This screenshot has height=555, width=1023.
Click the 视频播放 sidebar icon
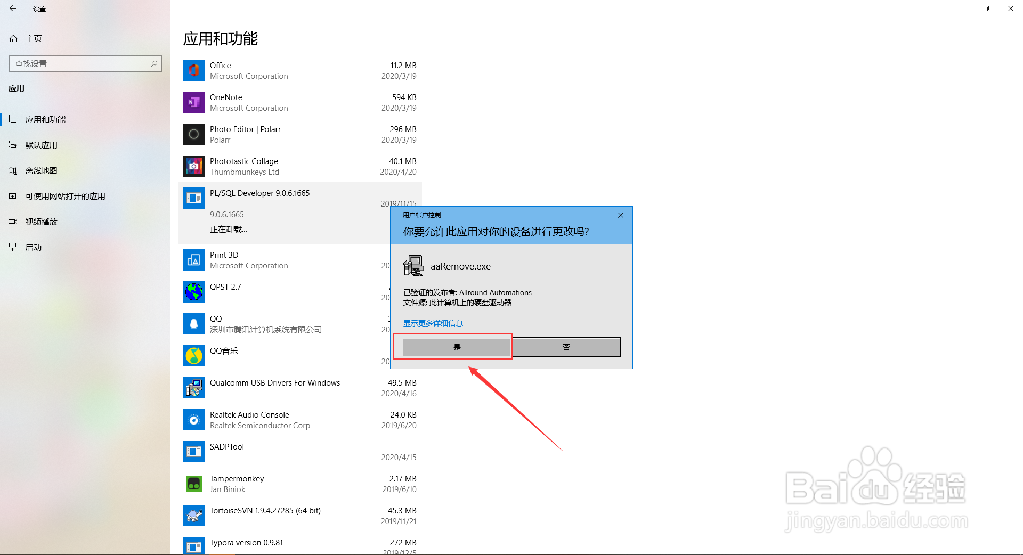pos(13,222)
